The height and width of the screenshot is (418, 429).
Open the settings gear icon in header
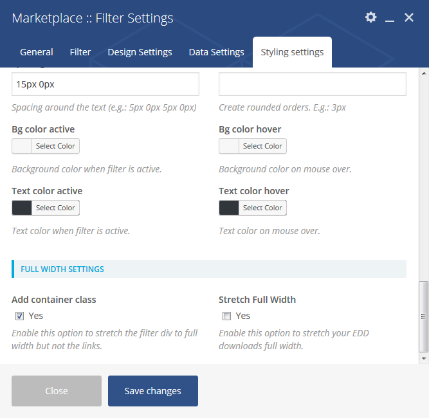370,17
